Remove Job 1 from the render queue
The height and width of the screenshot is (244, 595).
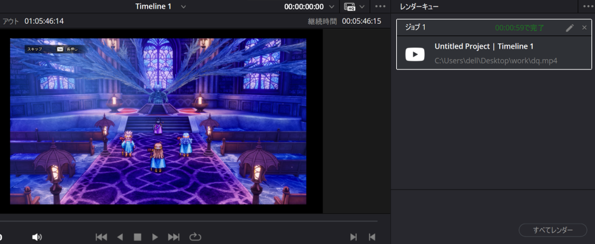(x=585, y=28)
